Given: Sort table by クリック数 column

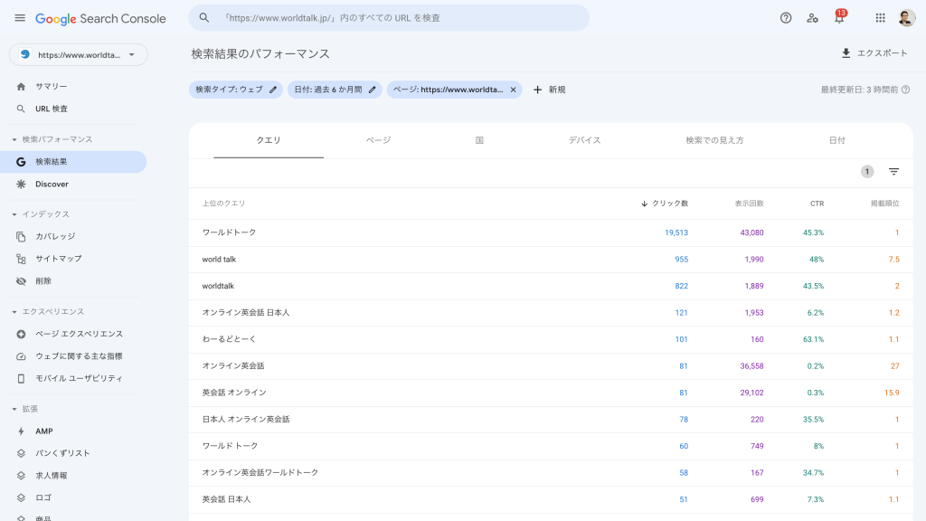Looking at the screenshot, I should pyautogui.click(x=669, y=204).
